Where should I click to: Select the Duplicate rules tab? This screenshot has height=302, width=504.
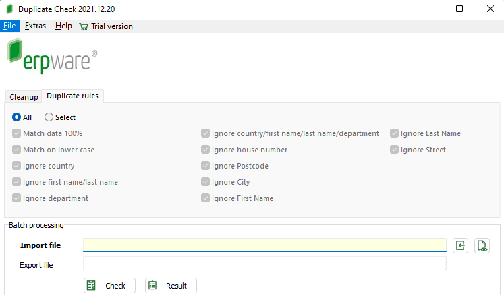(x=73, y=96)
